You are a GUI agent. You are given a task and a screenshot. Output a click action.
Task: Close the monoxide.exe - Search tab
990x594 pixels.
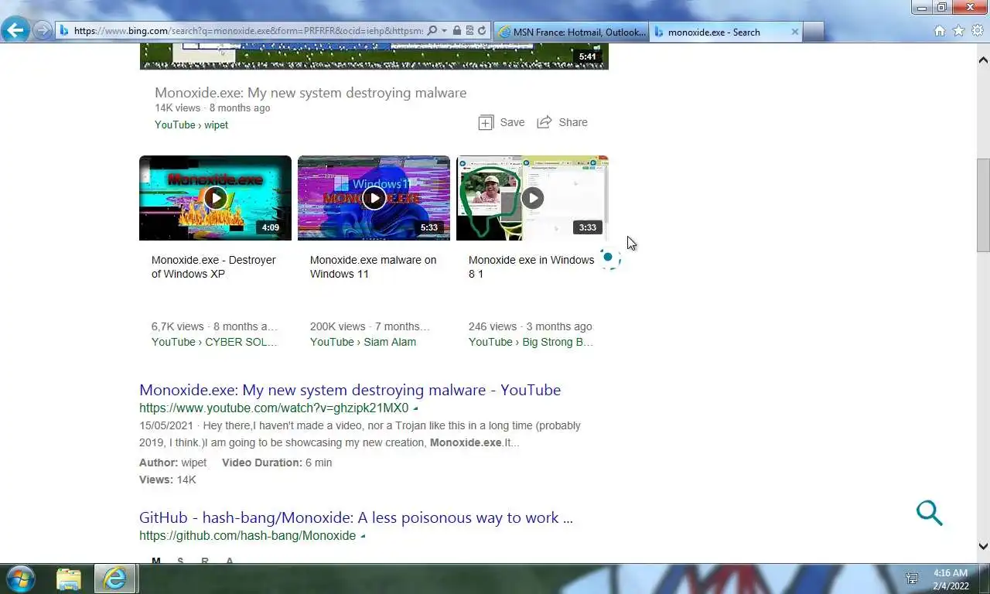click(x=794, y=32)
